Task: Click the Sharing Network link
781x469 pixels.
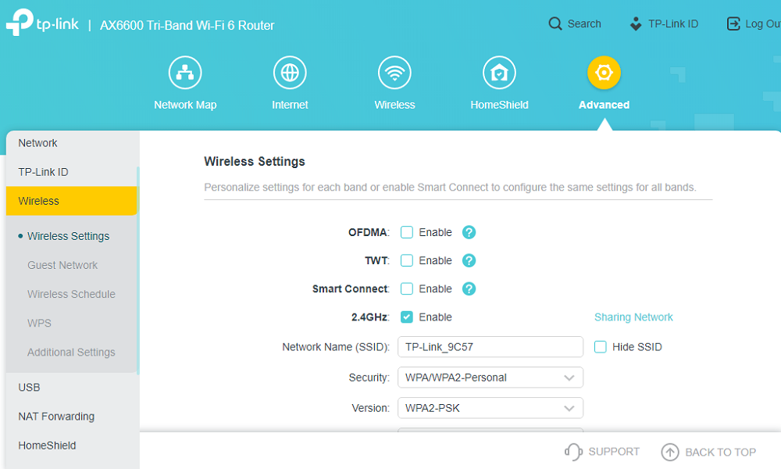Action: pyautogui.click(x=633, y=317)
